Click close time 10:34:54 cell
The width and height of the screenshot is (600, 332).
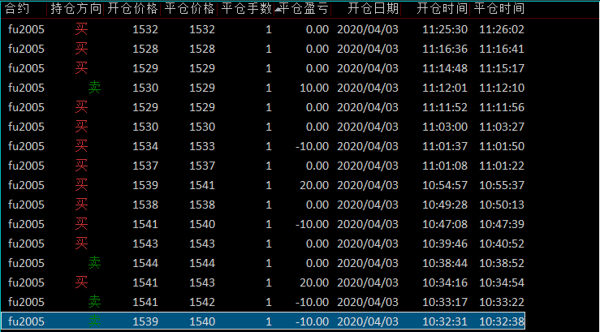(502, 282)
